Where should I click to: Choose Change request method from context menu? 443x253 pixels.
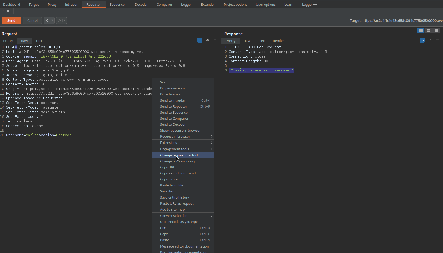[x=183, y=155]
